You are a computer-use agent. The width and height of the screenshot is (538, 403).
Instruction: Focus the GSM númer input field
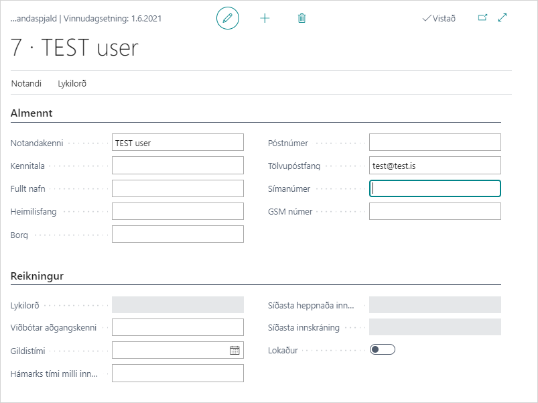pyautogui.click(x=435, y=211)
